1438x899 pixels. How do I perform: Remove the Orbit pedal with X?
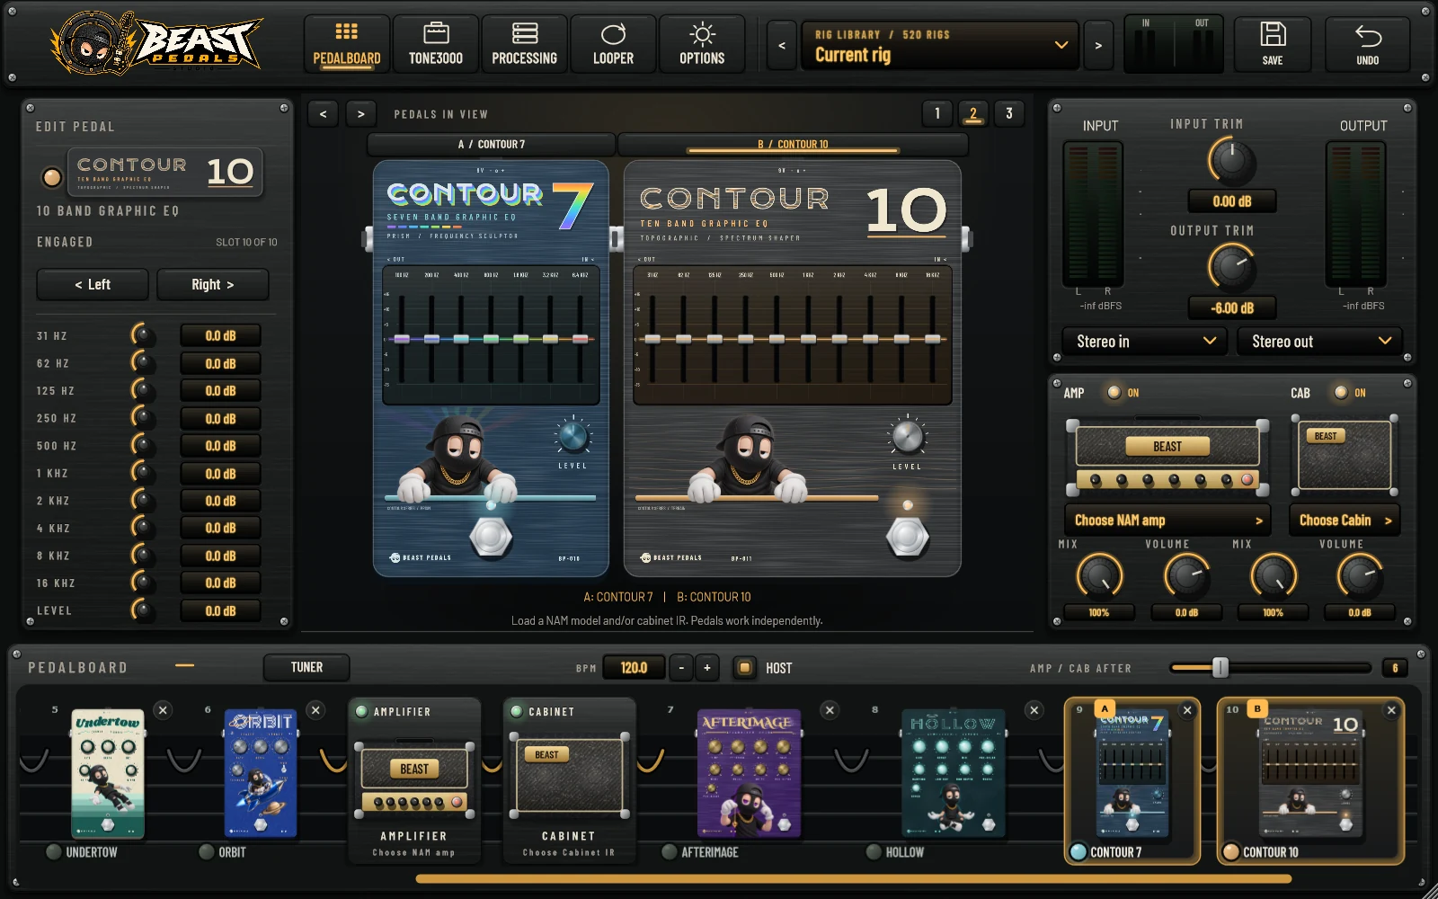pyautogui.click(x=315, y=710)
